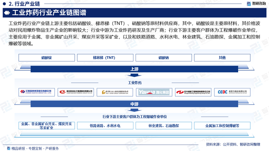The height and width of the screenshot is (151, 269).
Task: Click the 中游 blue bar
Action: point(134,104)
